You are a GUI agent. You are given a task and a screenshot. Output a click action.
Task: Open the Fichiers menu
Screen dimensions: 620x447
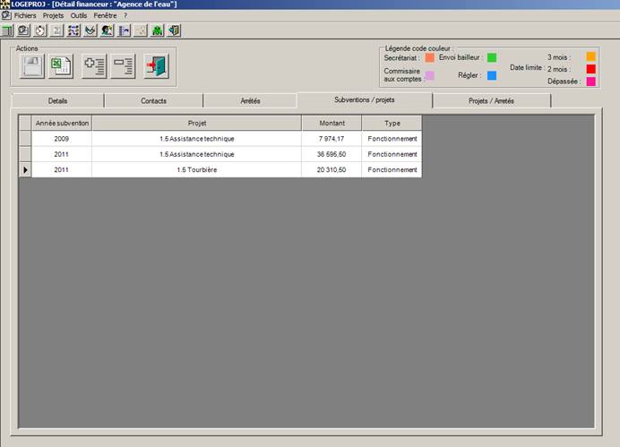pyautogui.click(x=26, y=16)
